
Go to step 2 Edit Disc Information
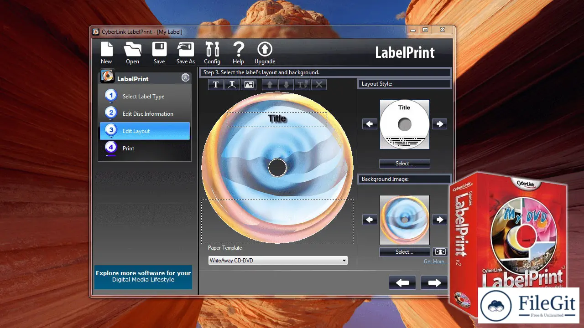click(145, 113)
